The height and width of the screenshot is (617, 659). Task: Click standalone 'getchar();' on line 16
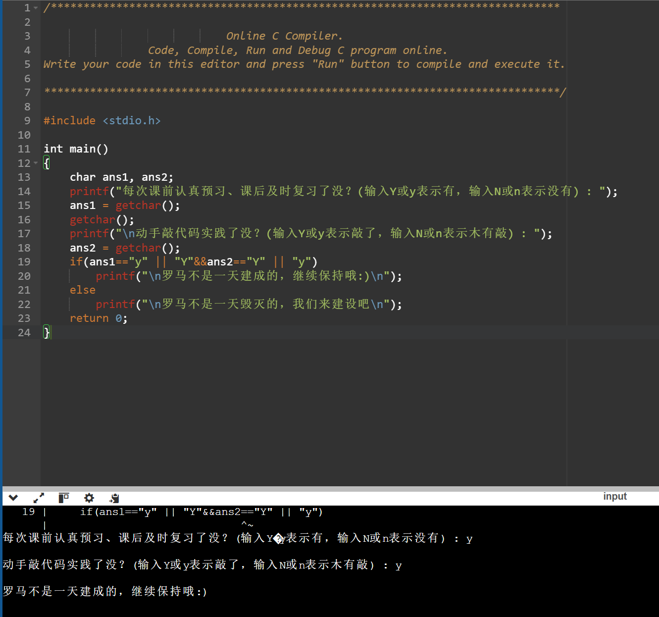click(x=102, y=220)
